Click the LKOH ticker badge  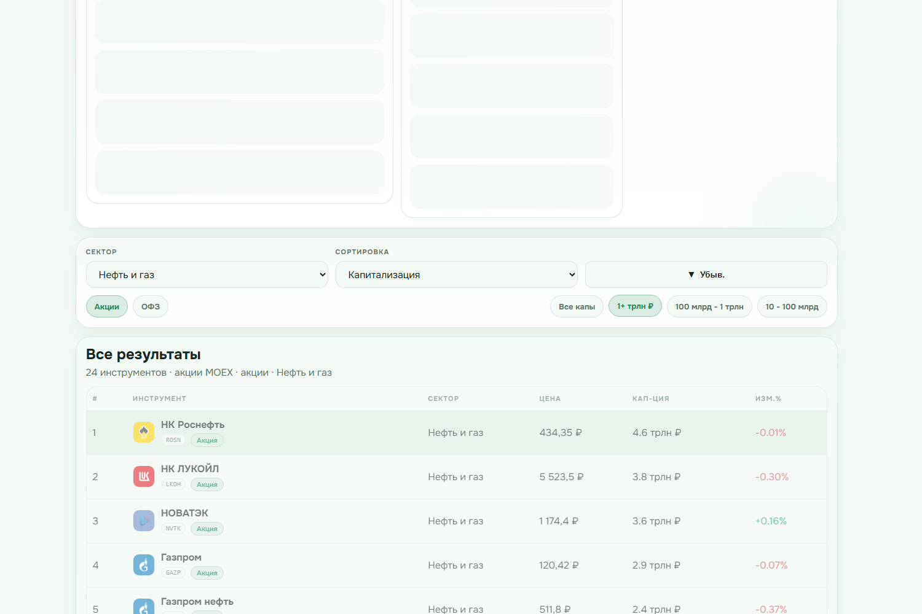coord(173,484)
